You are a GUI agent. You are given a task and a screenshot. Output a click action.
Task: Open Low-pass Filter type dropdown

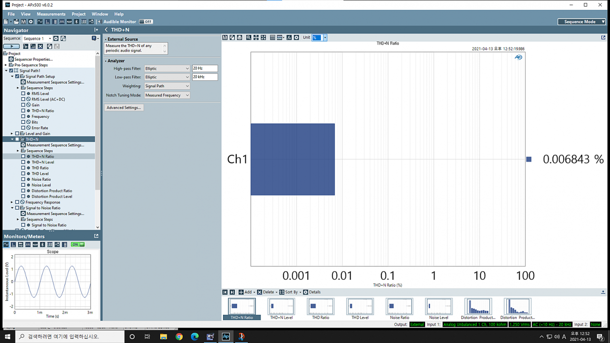coord(167,77)
